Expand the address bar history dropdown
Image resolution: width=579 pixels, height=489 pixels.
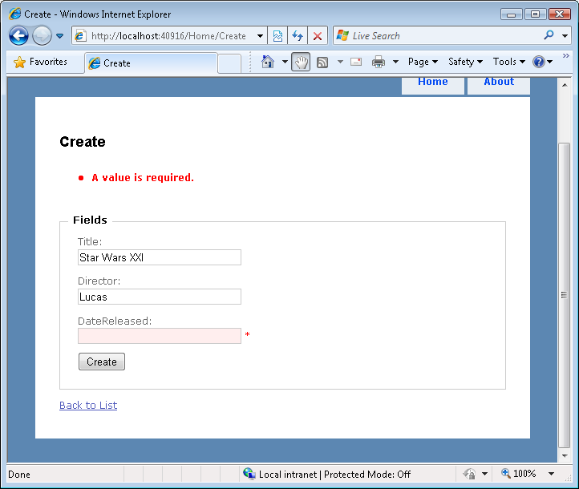click(260, 36)
